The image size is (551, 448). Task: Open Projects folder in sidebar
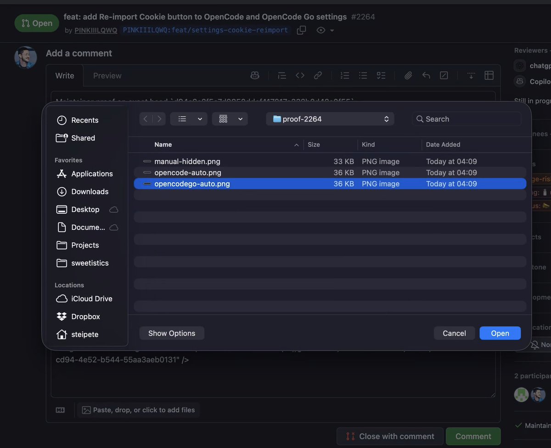[x=77, y=245]
